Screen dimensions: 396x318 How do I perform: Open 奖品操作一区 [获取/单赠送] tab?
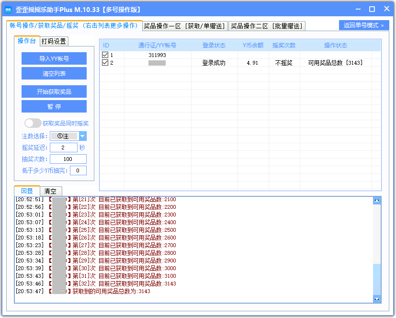click(185, 26)
